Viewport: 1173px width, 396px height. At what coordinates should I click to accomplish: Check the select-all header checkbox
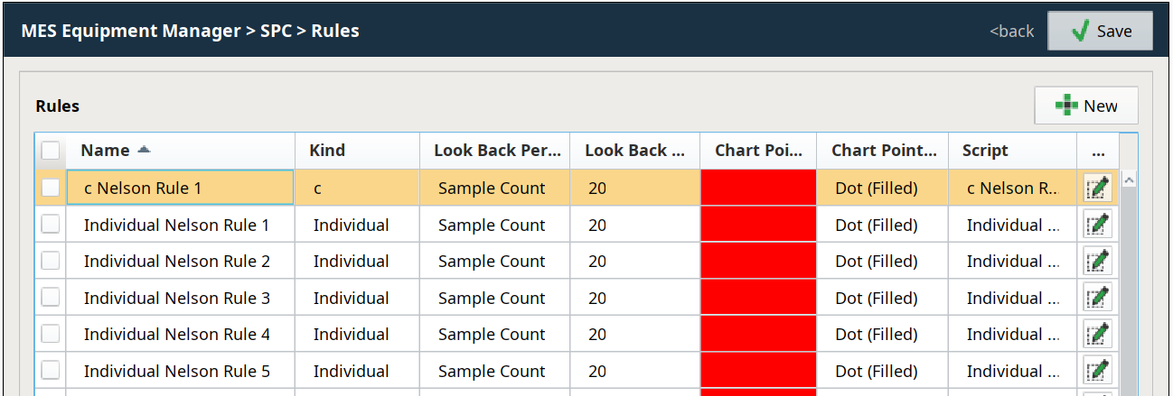pos(51,151)
